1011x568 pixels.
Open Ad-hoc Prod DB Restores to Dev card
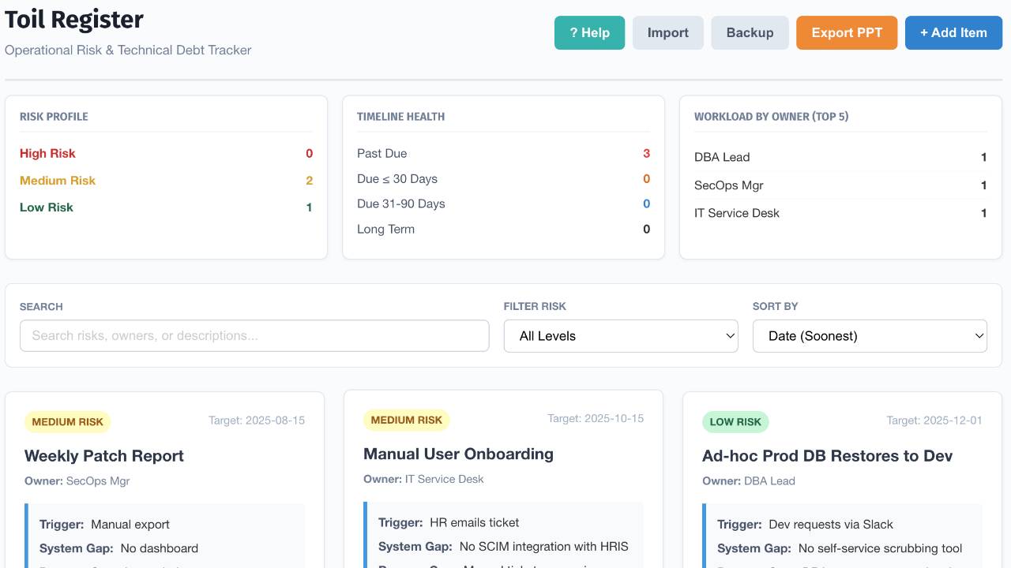(x=827, y=455)
